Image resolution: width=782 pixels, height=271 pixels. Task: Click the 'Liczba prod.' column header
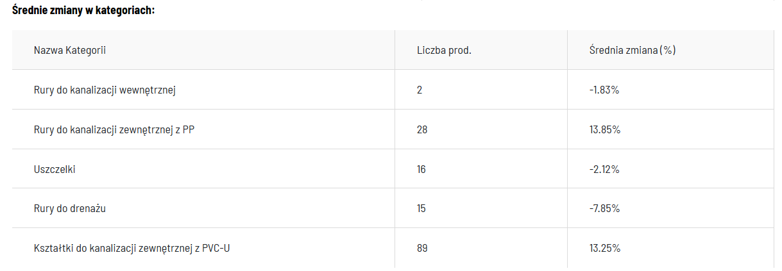[x=444, y=51]
